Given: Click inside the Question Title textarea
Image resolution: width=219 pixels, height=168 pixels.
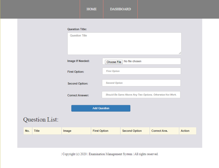Looking at the screenshot, I should point(124,44).
